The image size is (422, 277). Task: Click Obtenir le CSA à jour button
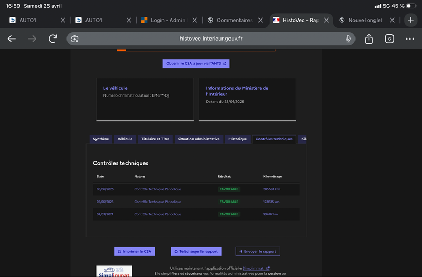coord(196,63)
